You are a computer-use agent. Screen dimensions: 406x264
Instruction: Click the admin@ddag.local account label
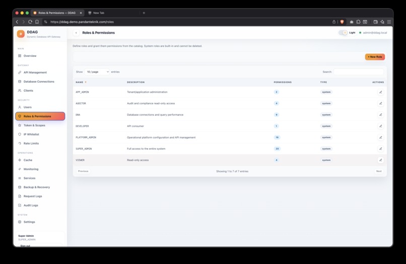375,33
